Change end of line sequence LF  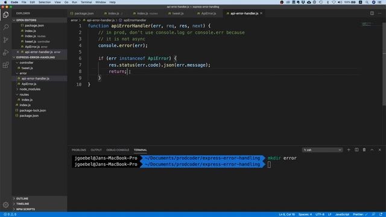tap(329, 215)
